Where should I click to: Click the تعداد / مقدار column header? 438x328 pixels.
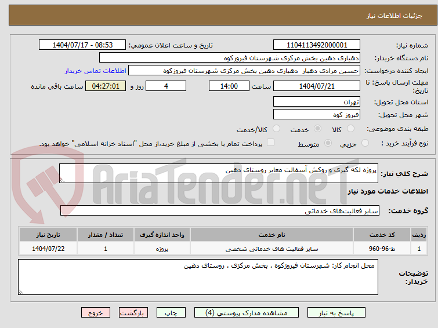(x=106, y=235)
